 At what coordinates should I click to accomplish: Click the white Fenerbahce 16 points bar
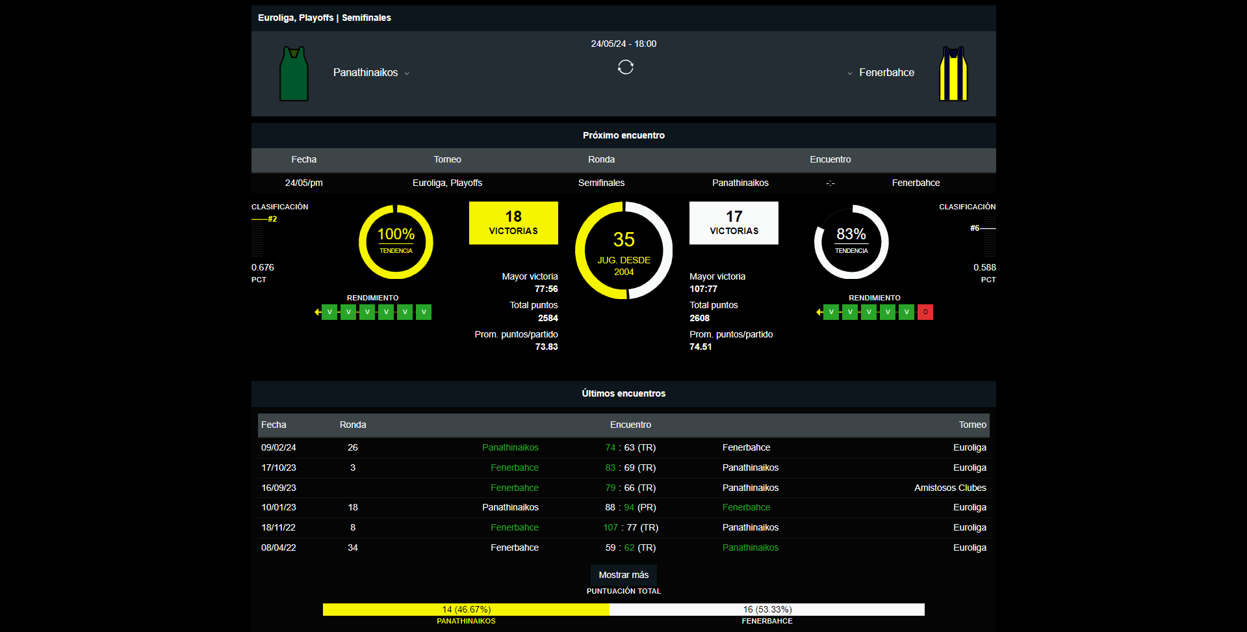[x=767, y=609]
